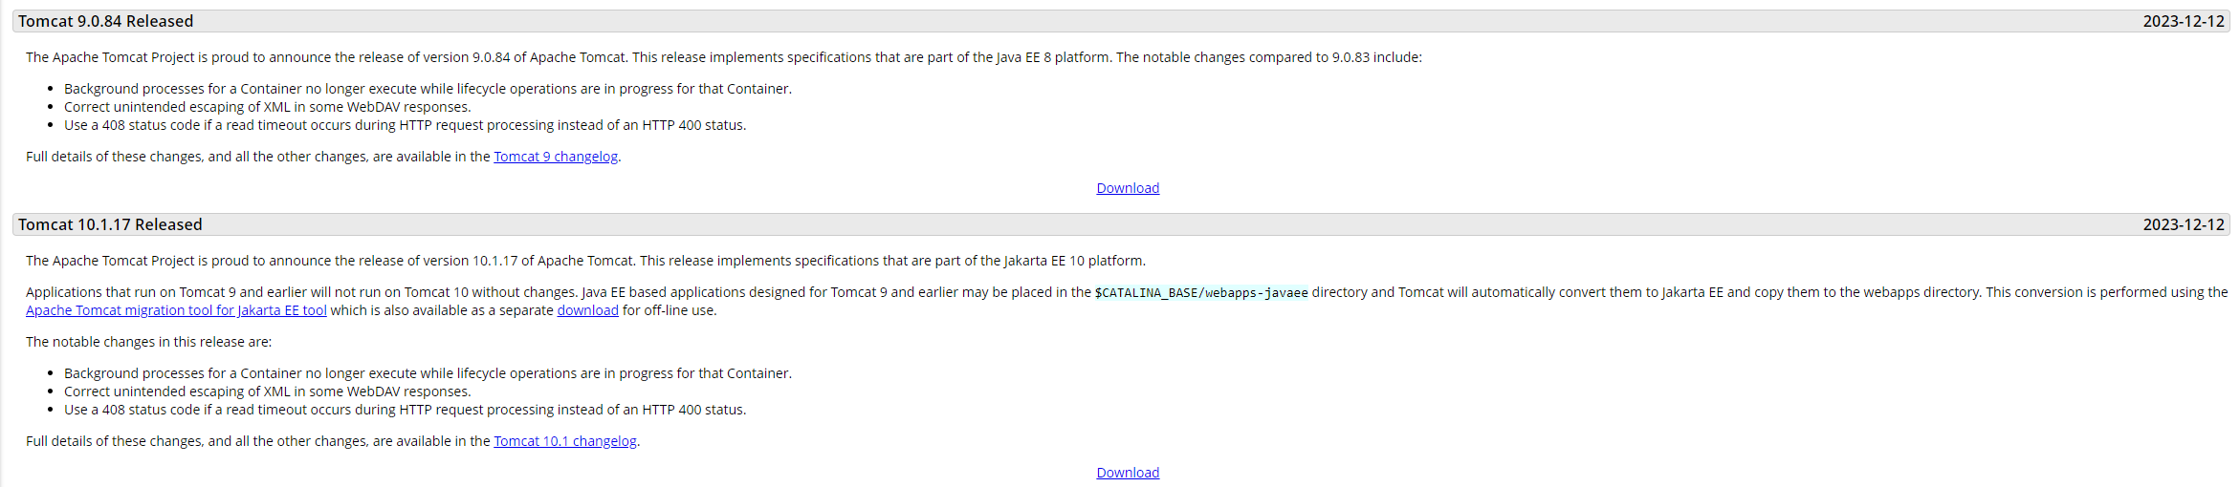Click the Tomcat 9.0.84 Released heading
2240x487 pixels.
[x=105, y=21]
